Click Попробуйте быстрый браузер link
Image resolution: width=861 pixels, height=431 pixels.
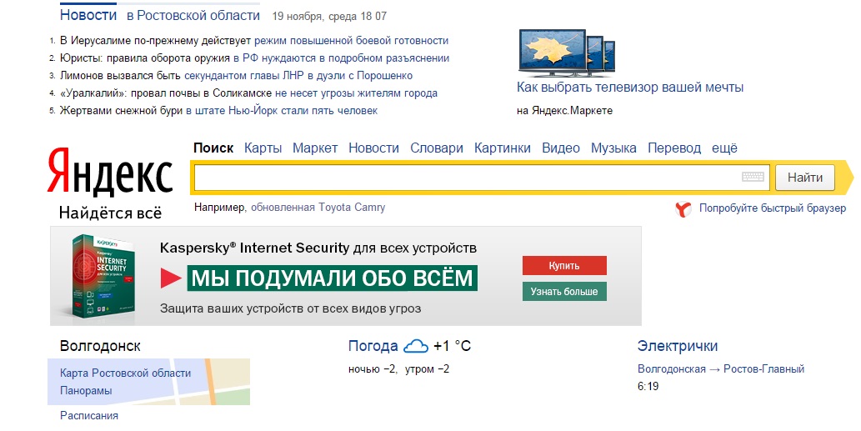pos(773,208)
